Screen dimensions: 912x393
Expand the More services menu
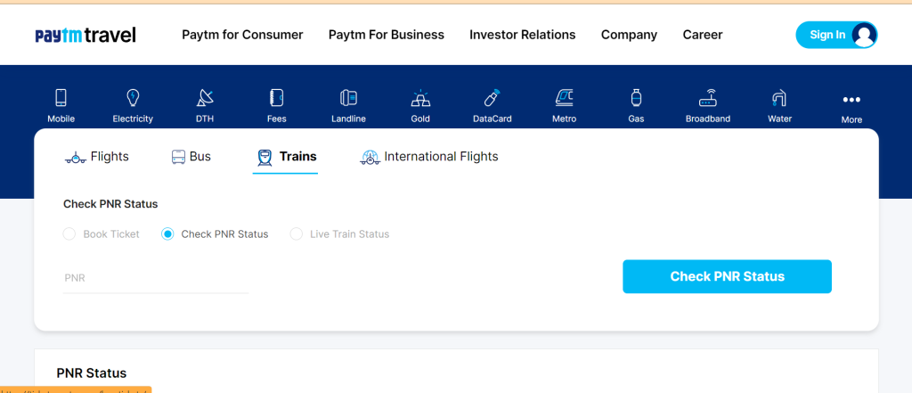[851, 109]
